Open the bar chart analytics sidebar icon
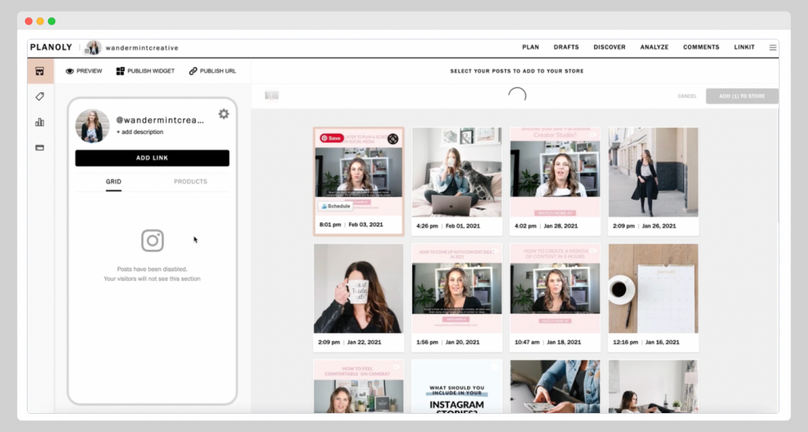808x432 pixels. pos(39,122)
